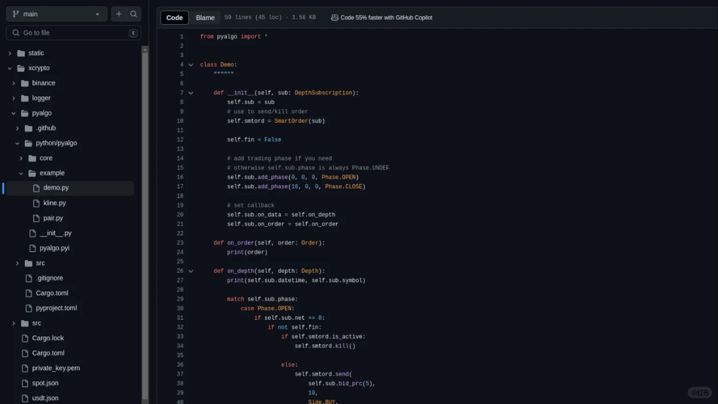Click the usdt.json file icon
Image resolution: width=718 pixels, height=404 pixels.
coord(25,398)
